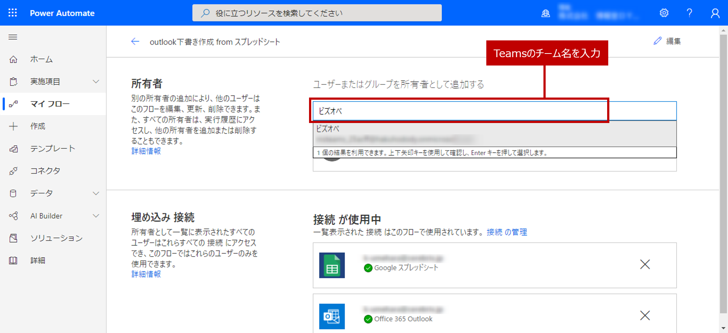Image resolution: width=728 pixels, height=333 pixels.
Task: Expand the AI Builder chevron
Action: pyautogui.click(x=96, y=216)
